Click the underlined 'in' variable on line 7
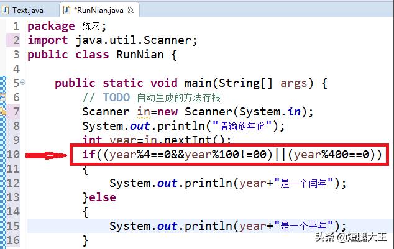Image resolution: width=394 pixels, height=249 pixels. pos(144,112)
